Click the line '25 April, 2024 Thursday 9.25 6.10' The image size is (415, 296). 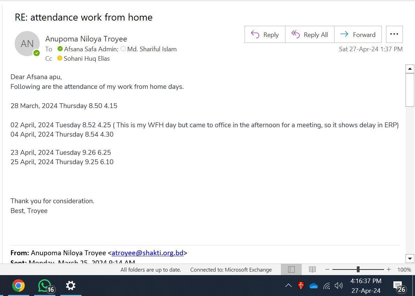click(62, 162)
